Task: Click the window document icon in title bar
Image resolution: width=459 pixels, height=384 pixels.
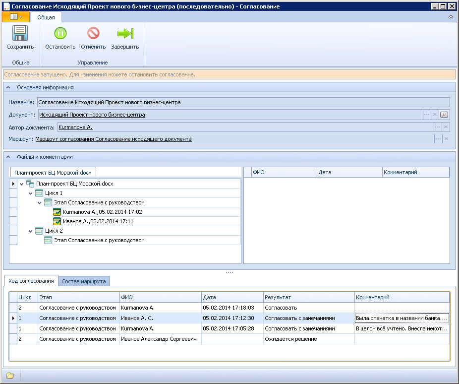Action: tap(6, 6)
